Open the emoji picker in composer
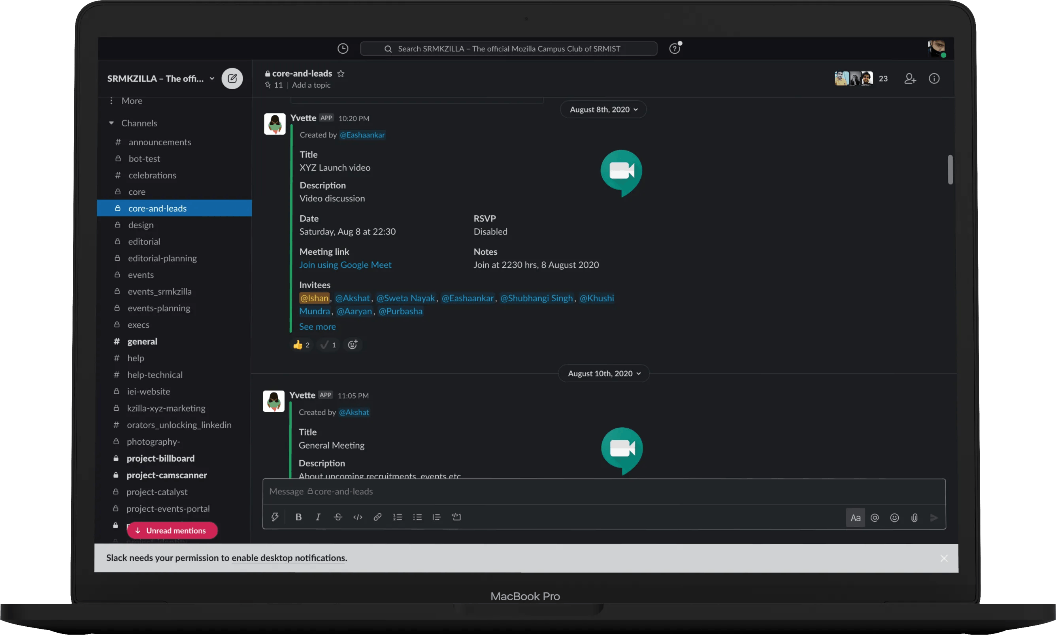The image size is (1056, 635). (895, 518)
